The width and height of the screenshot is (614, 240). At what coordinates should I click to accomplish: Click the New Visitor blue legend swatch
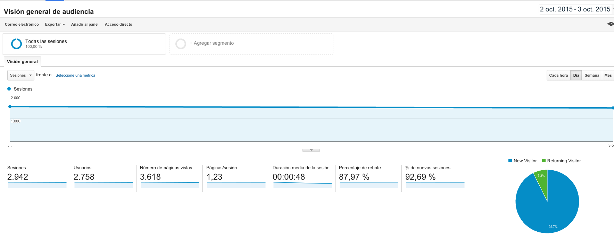pos(510,161)
